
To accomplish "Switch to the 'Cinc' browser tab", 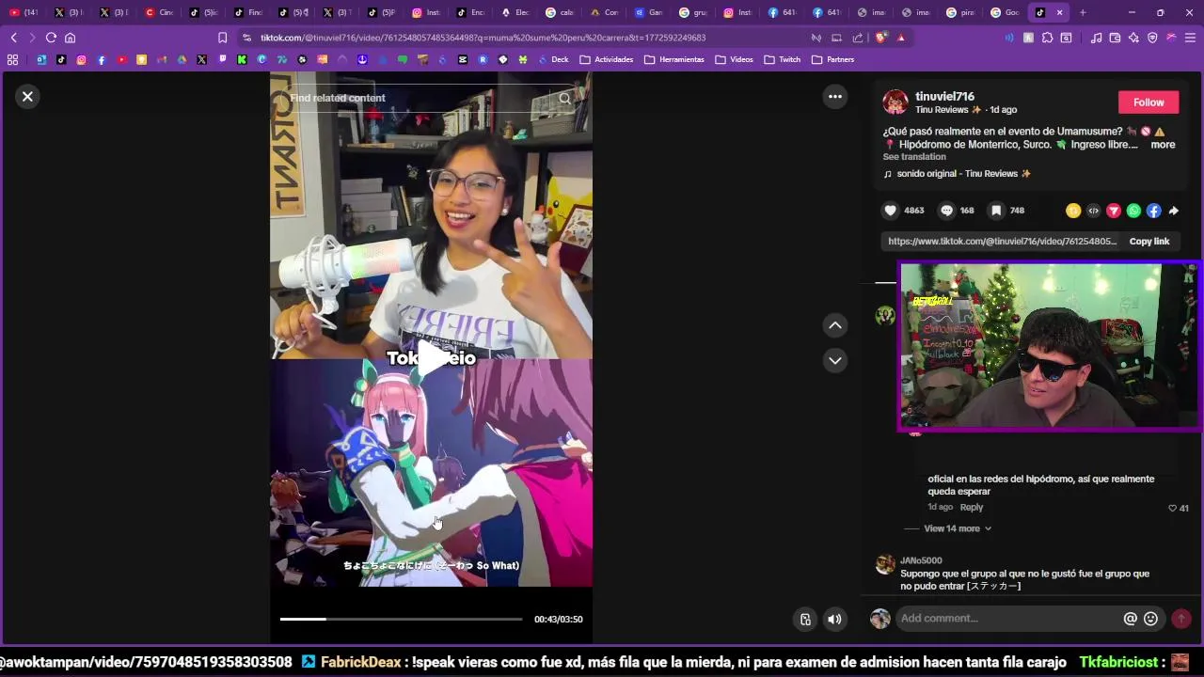I will click(159, 12).
